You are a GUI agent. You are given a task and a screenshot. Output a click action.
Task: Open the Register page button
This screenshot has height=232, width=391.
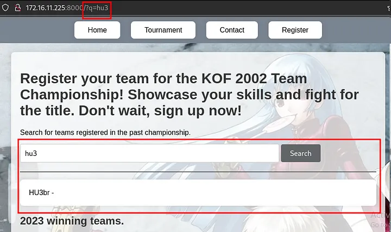(295, 30)
